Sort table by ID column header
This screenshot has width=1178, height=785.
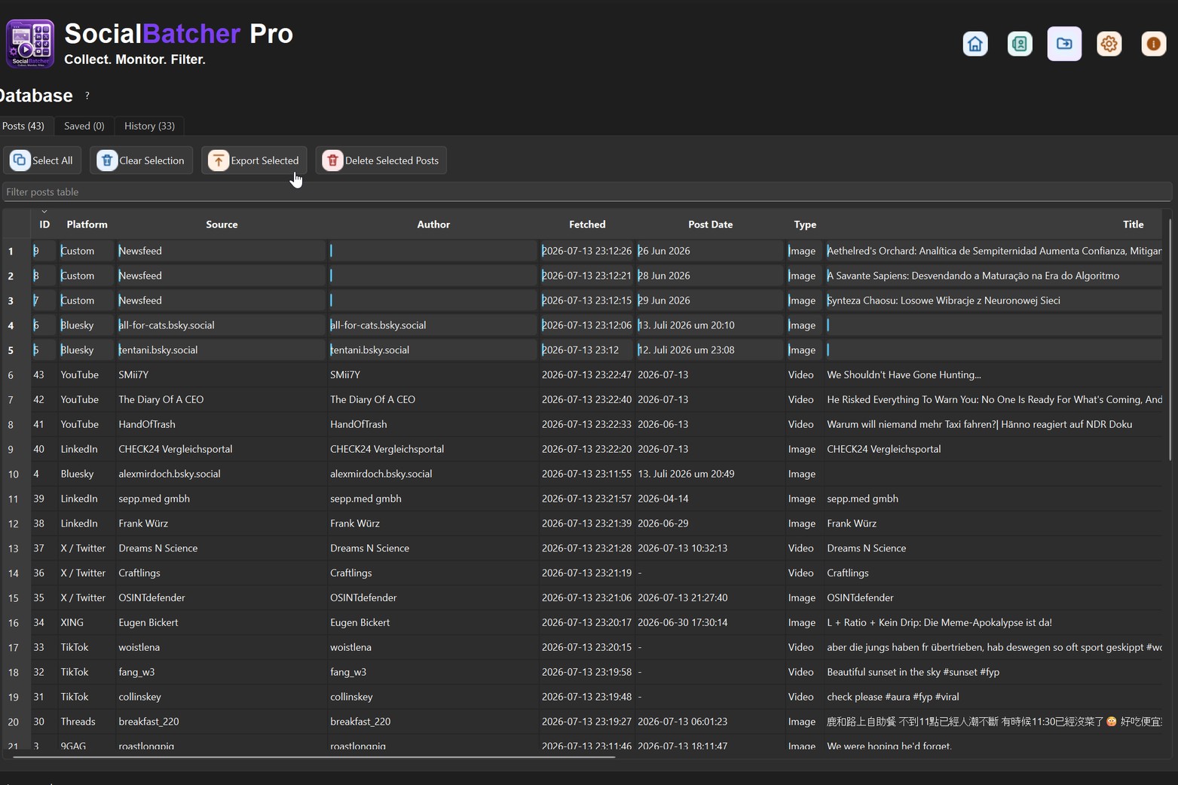click(44, 225)
